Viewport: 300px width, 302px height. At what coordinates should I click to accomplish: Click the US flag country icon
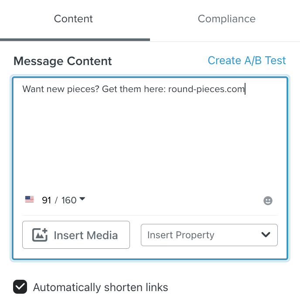pos(29,200)
